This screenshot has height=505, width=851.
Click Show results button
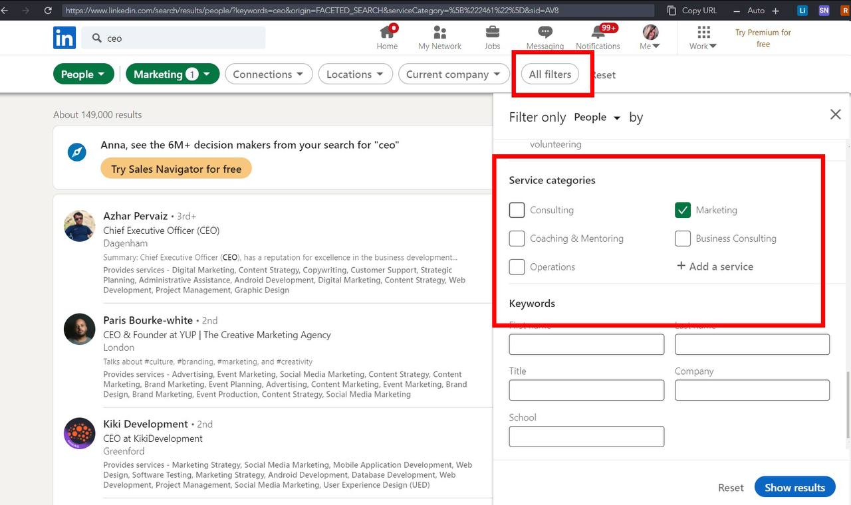pos(794,487)
